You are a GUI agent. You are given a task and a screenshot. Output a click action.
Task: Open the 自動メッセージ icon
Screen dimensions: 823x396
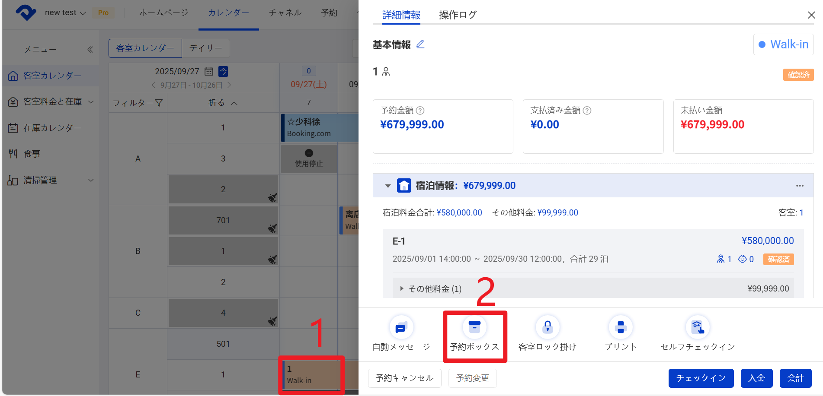tap(401, 328)
